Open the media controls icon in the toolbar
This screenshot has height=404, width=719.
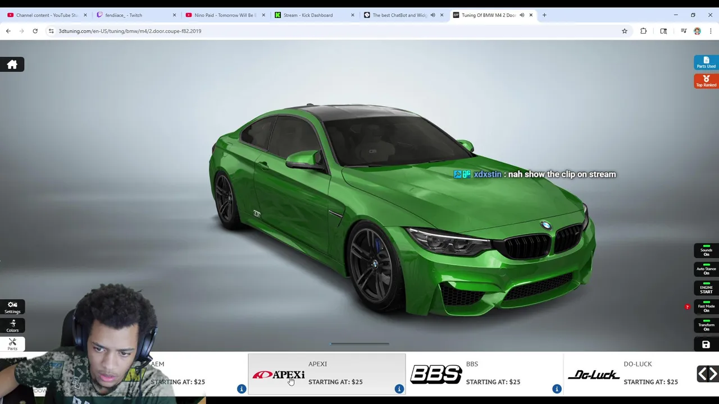pyautogui.click(x=684, y=31)
